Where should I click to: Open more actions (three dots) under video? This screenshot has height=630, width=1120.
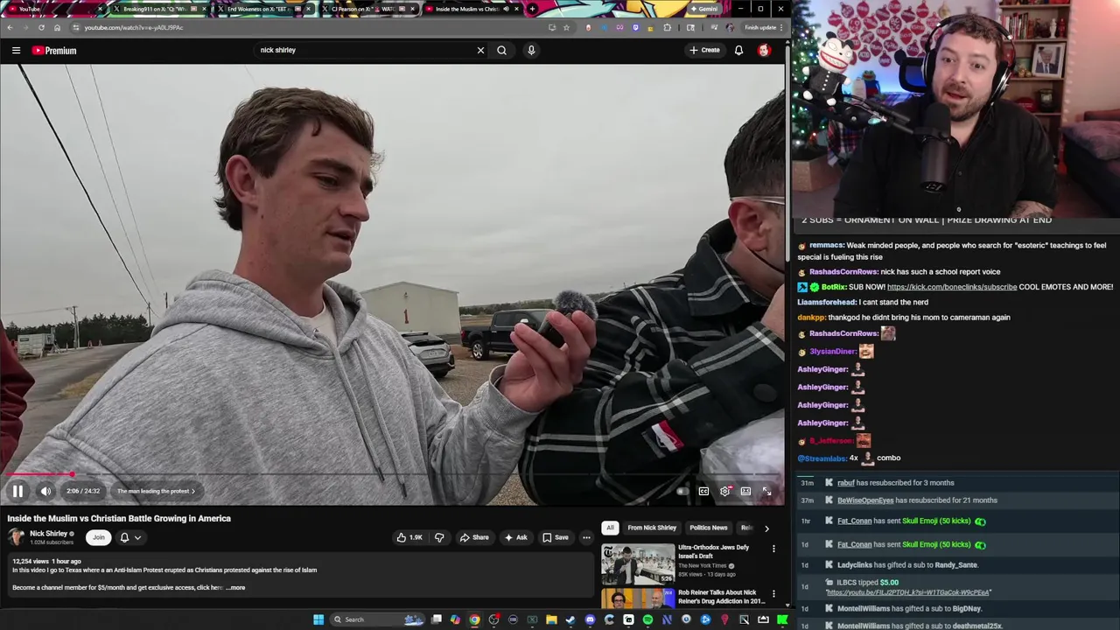pyautogui.click(x=586, y=537)
